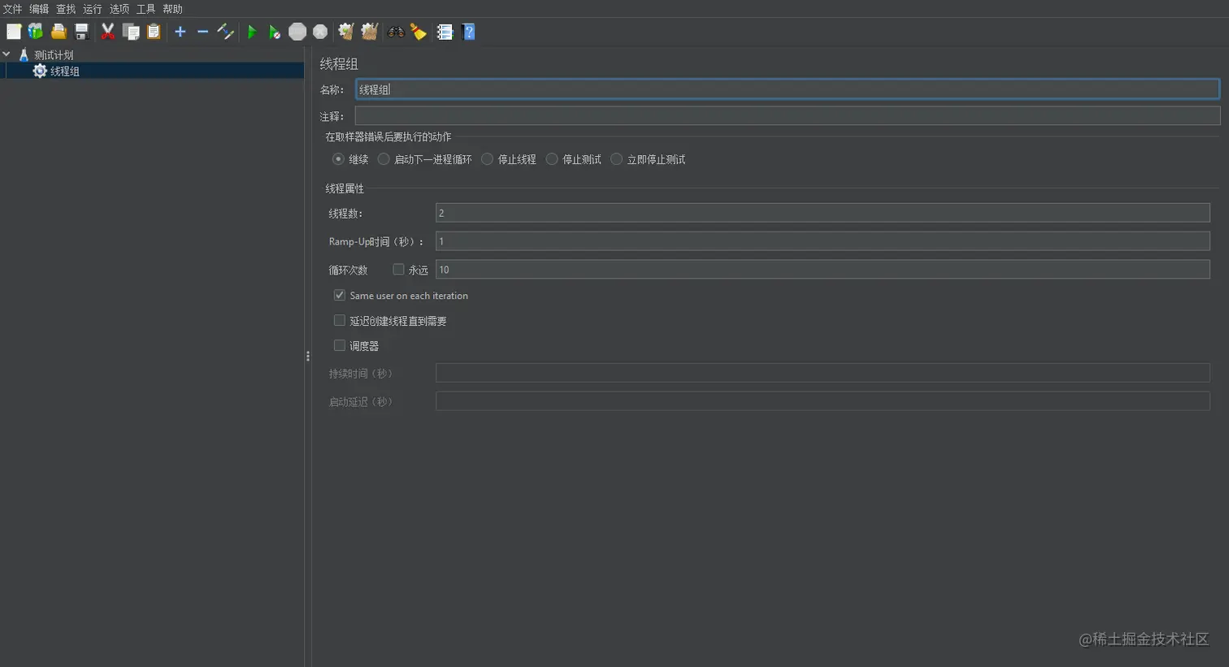This screenshot has height=667, width=1229.
Task: Start test without pauses icon
Action: click(x=275, y=32)
